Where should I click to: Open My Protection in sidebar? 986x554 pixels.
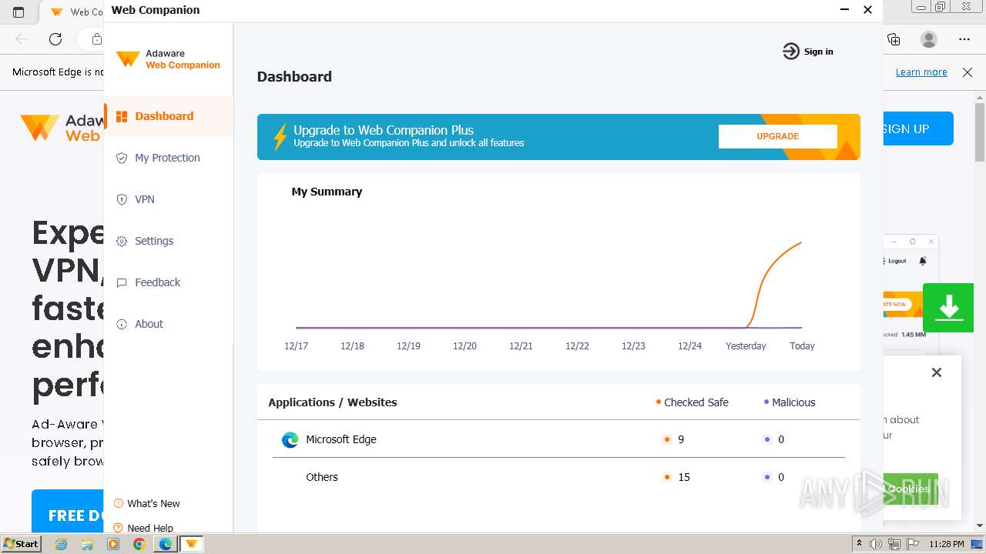pos(168,158)
